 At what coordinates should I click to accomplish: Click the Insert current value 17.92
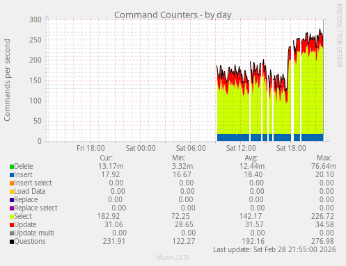pos(111,174)
